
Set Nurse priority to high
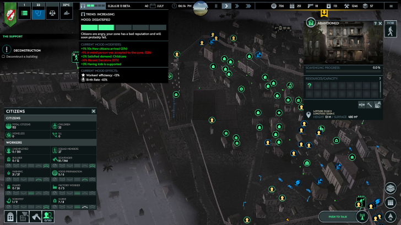click(x=85, y=207)
